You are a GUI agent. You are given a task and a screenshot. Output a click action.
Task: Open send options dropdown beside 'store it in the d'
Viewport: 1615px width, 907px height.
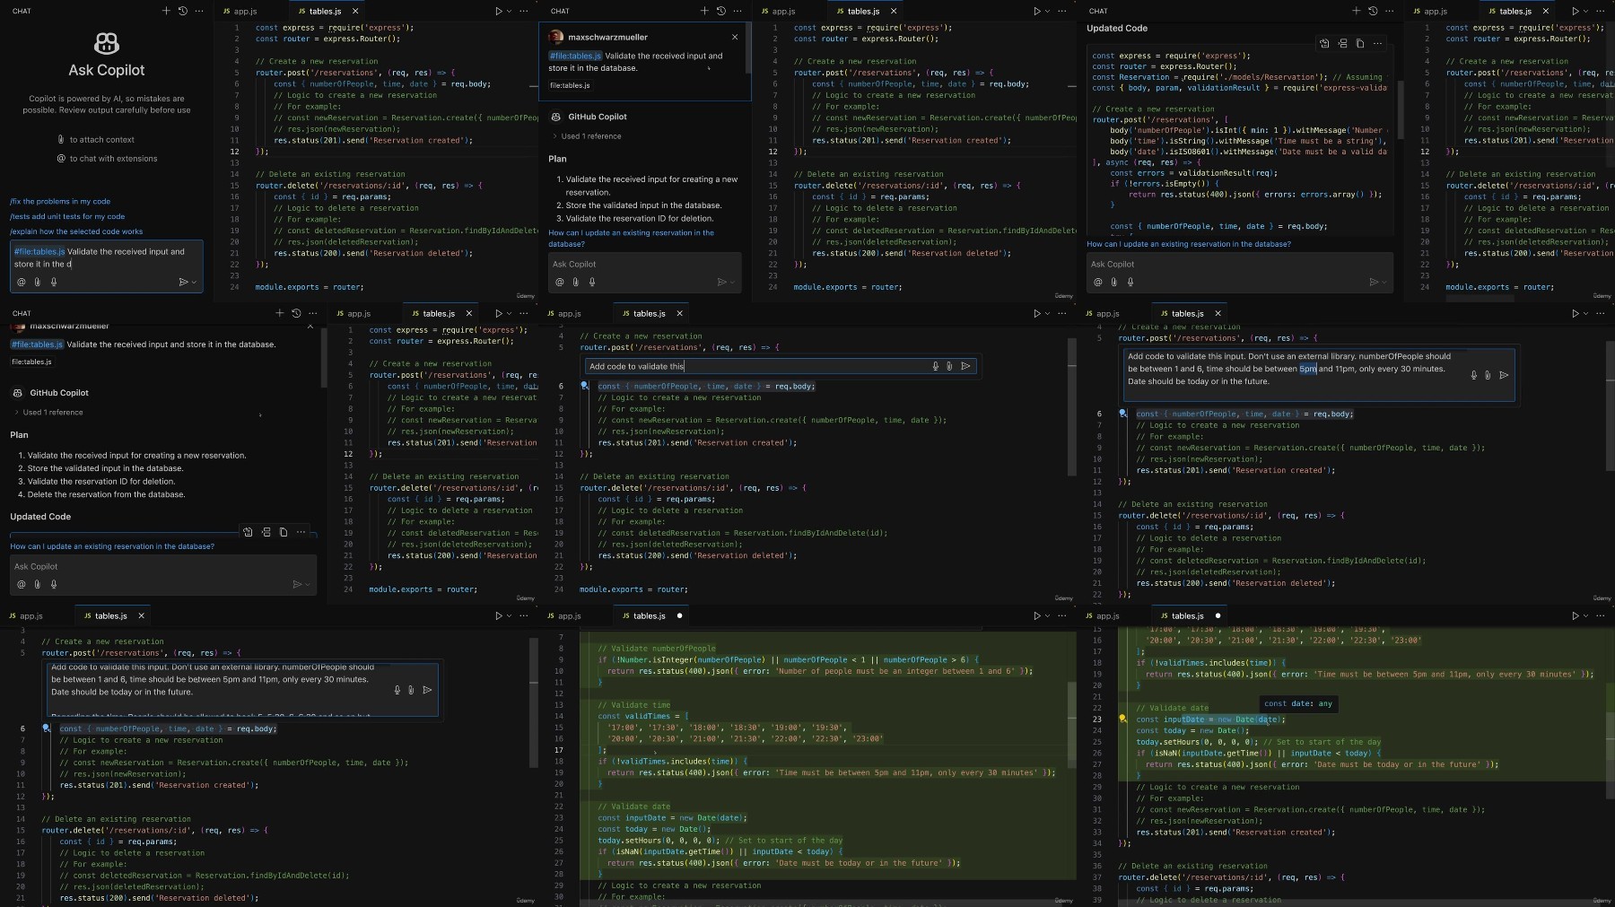click(x=193, y=282)
